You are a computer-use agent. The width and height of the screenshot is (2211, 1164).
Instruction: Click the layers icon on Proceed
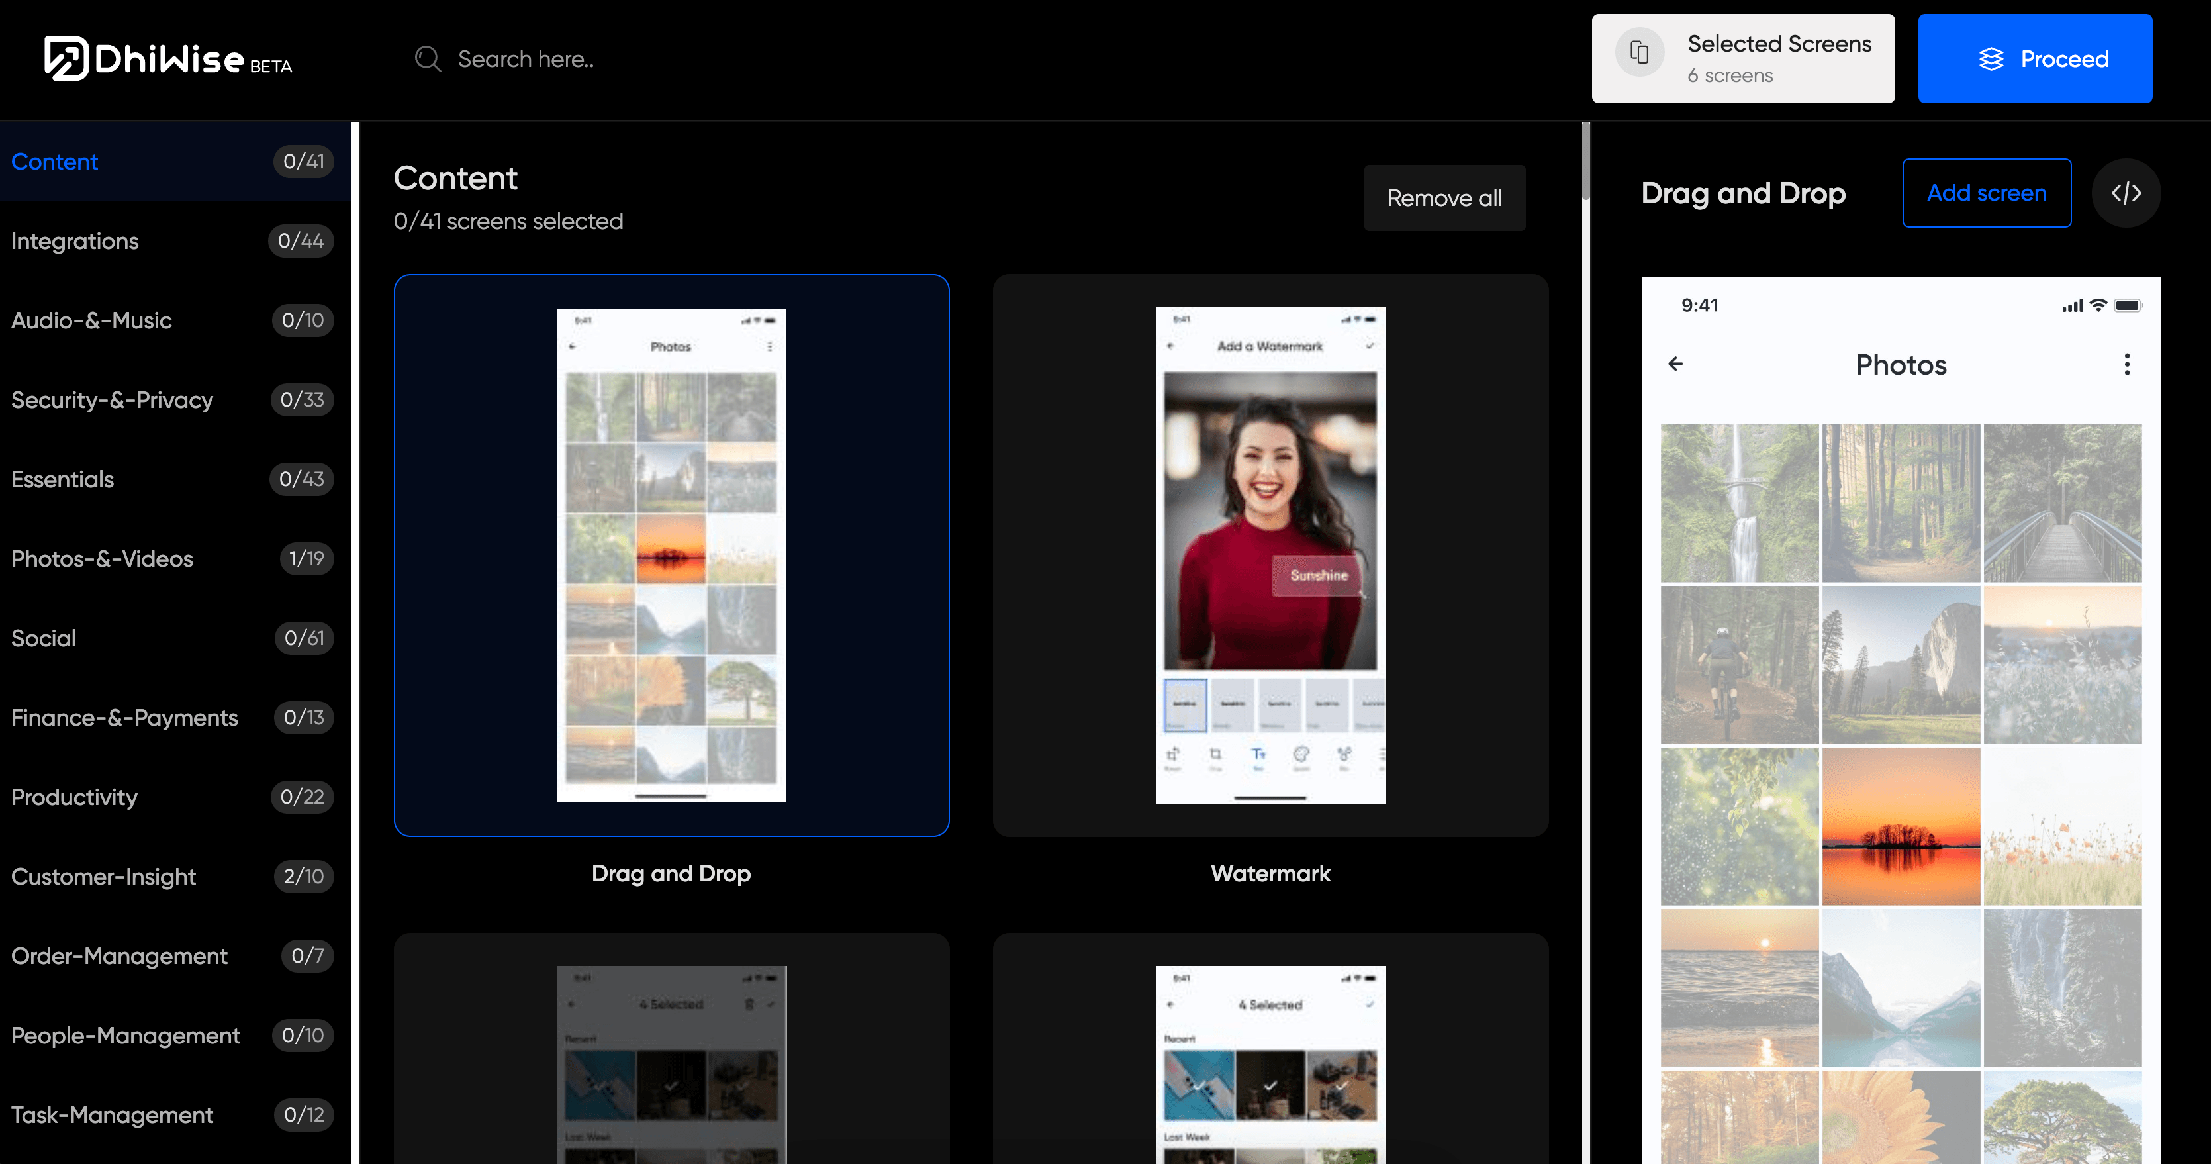[x=1991, y=58]
